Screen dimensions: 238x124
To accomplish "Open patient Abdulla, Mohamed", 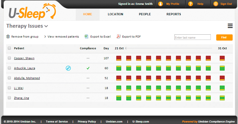I will pyautogui.click(x=27, y=78).
